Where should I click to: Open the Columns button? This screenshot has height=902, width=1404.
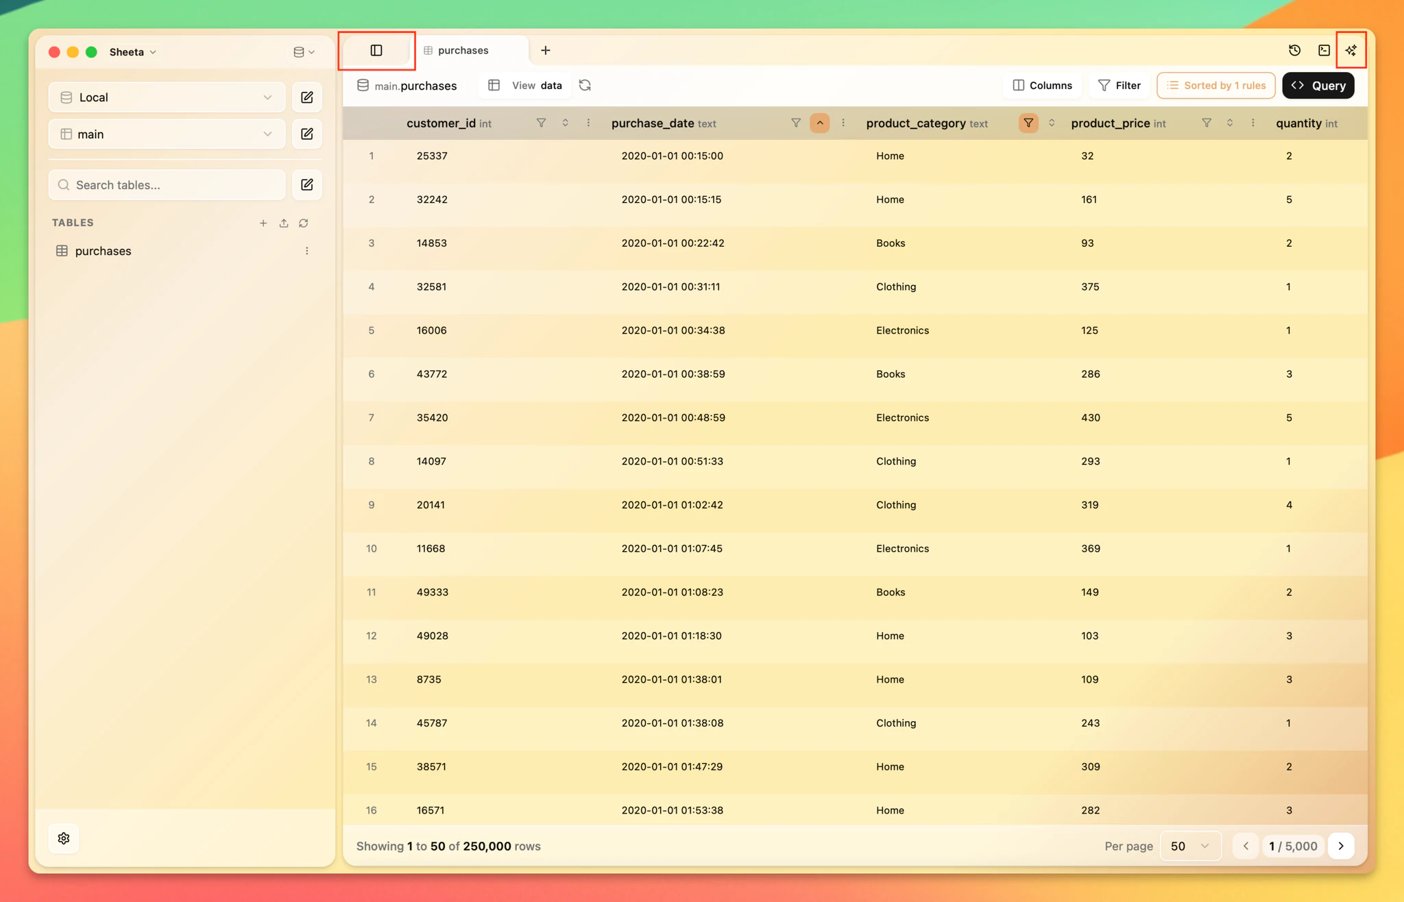point(1043,86)
